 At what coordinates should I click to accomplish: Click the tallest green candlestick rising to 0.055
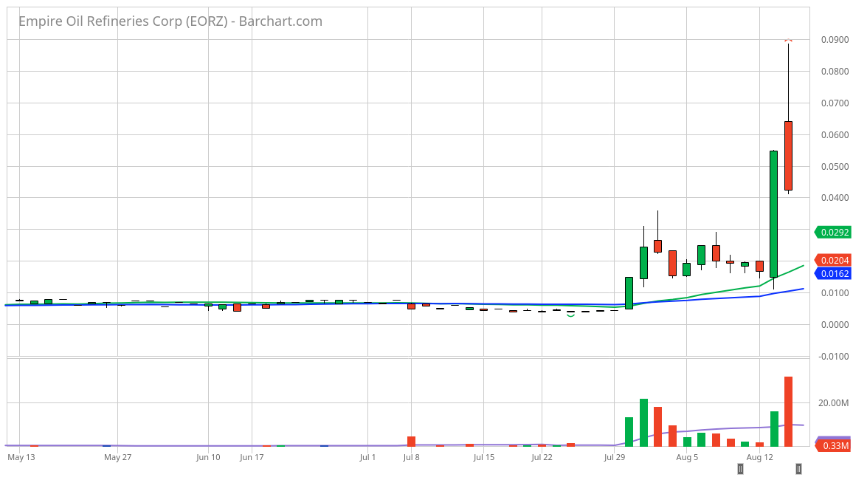click(x=773, y=214)
